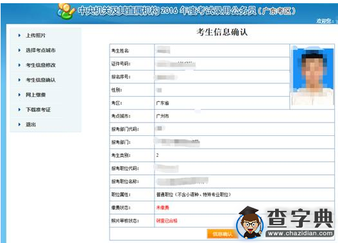The image size is (338, 243).
Task: Click arrow icon beside 下载准考证
Action: 19,110
